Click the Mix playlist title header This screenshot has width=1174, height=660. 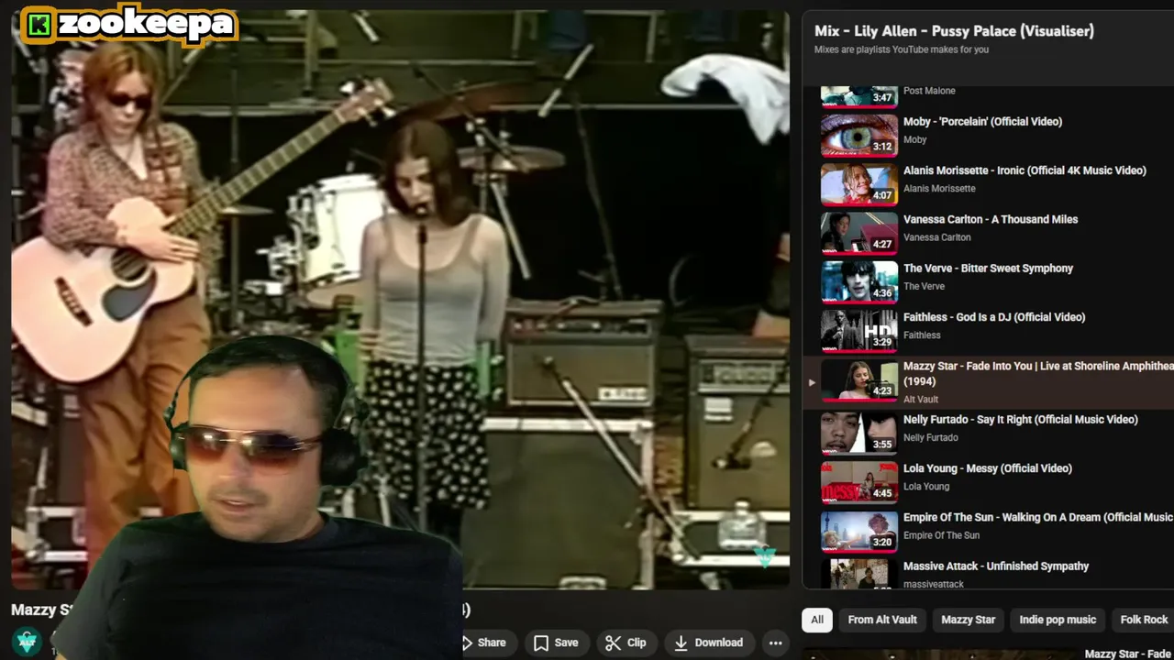pyautogui.click(x=954, y=31)
